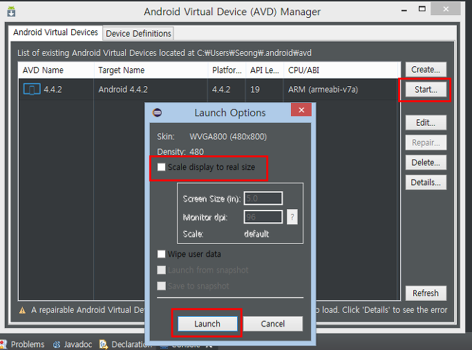Click the Edit... button

click(x=426, y=123)
